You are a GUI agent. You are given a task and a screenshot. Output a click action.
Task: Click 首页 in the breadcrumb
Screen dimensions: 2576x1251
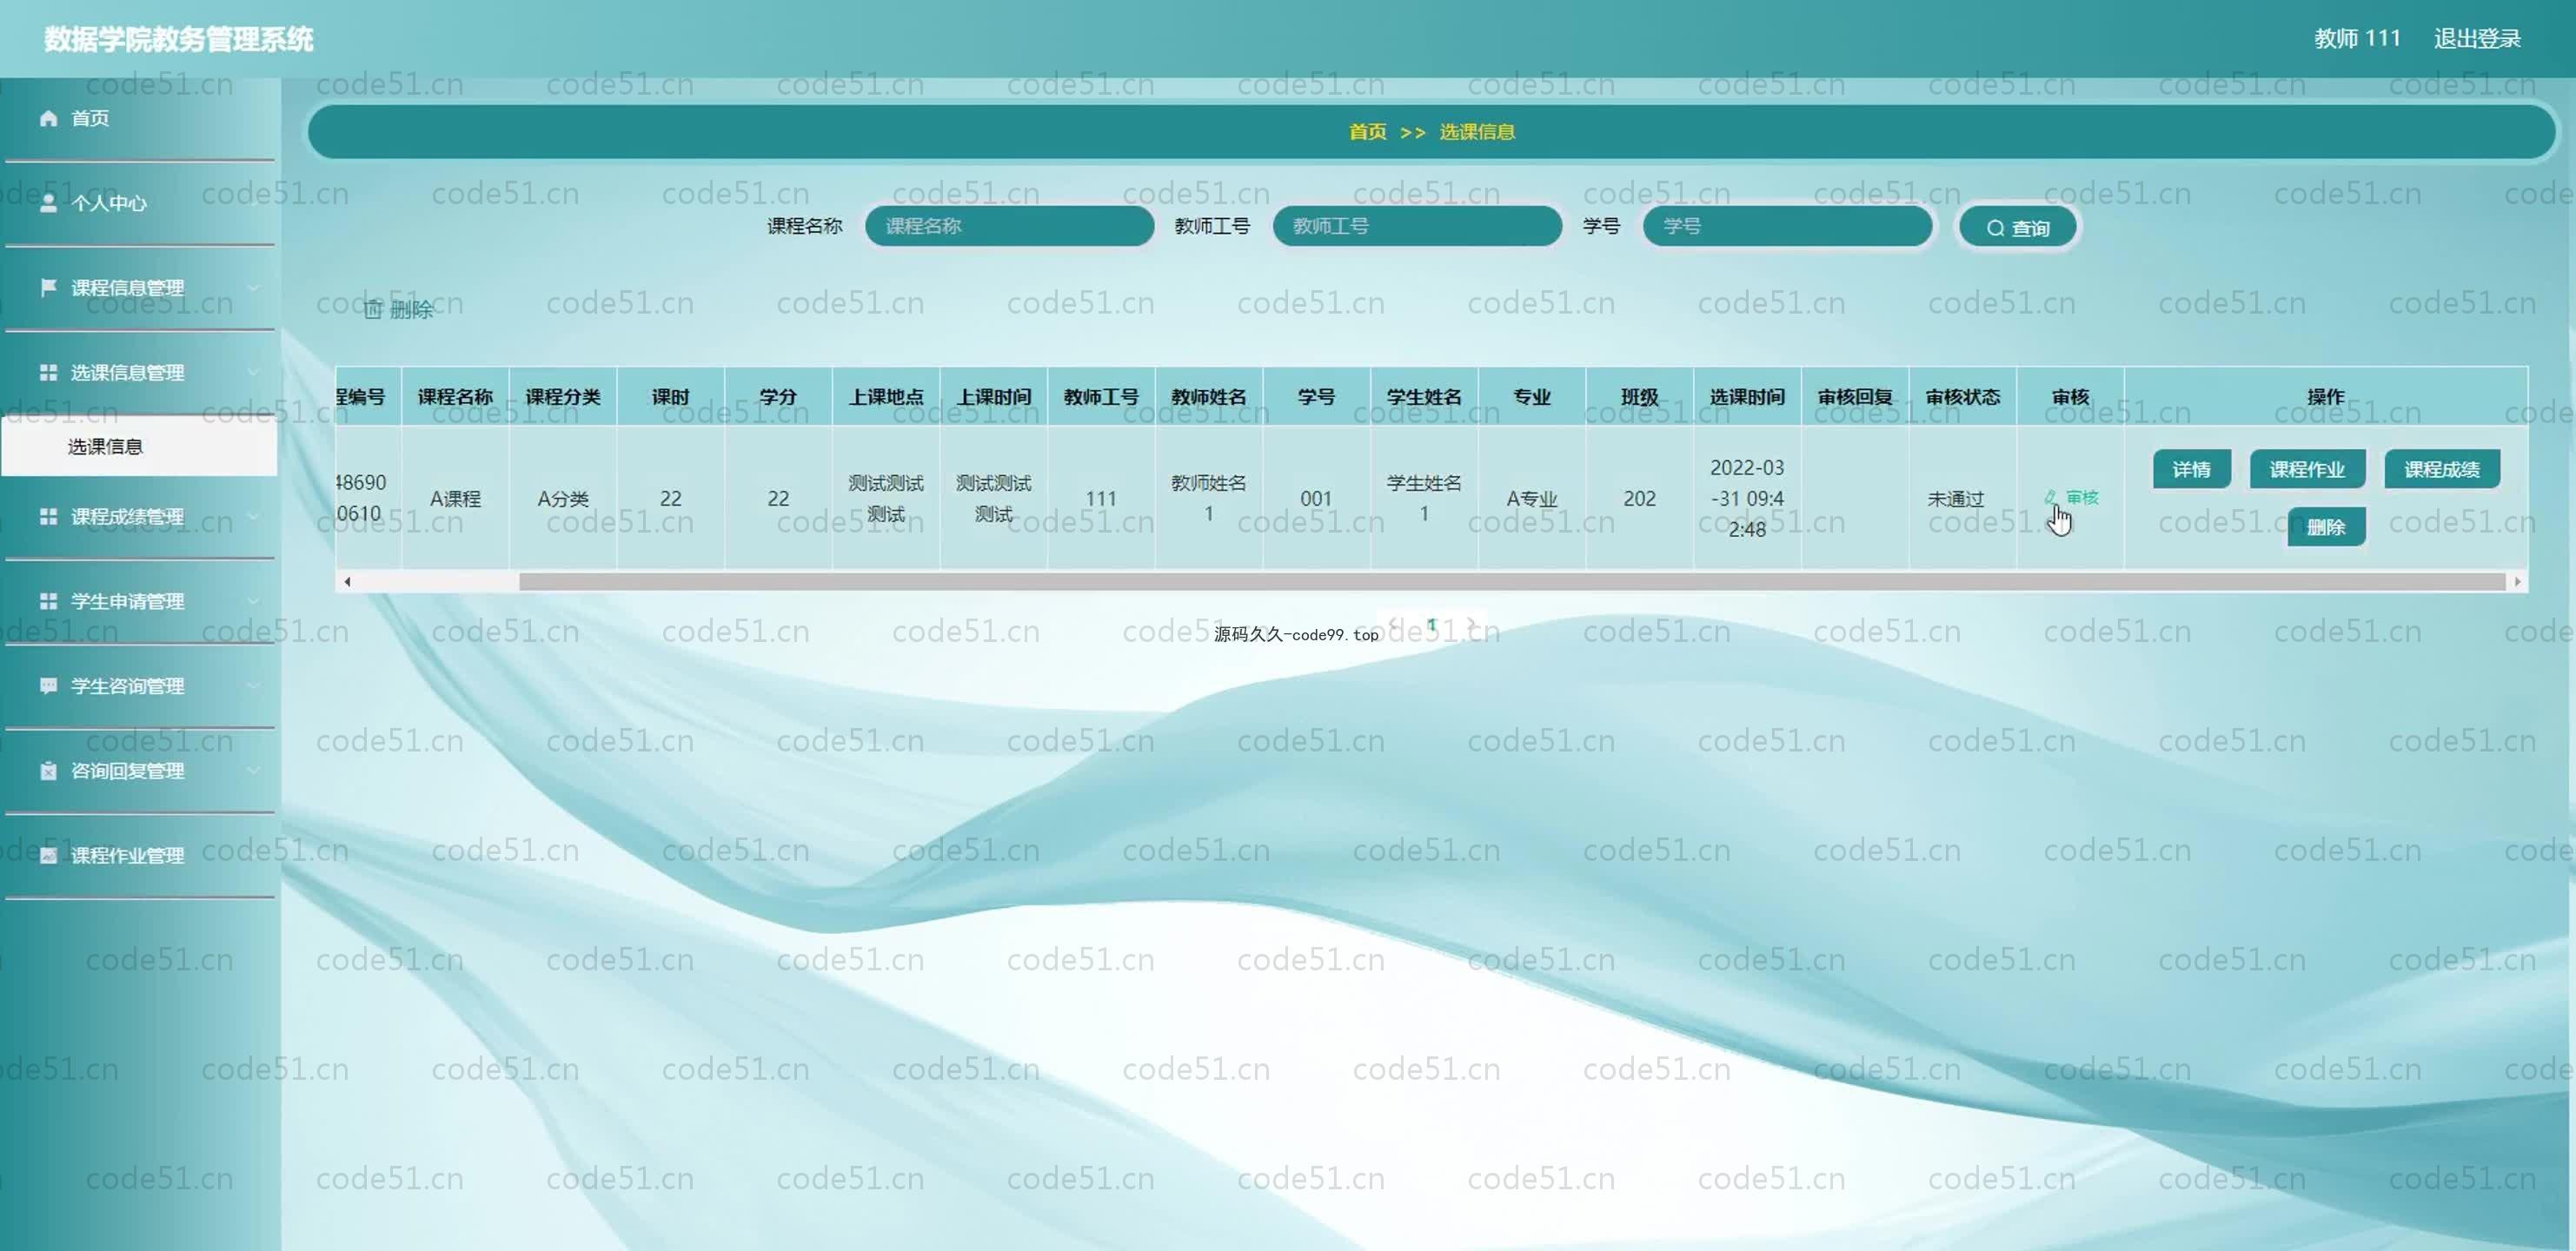(1367, 132)
